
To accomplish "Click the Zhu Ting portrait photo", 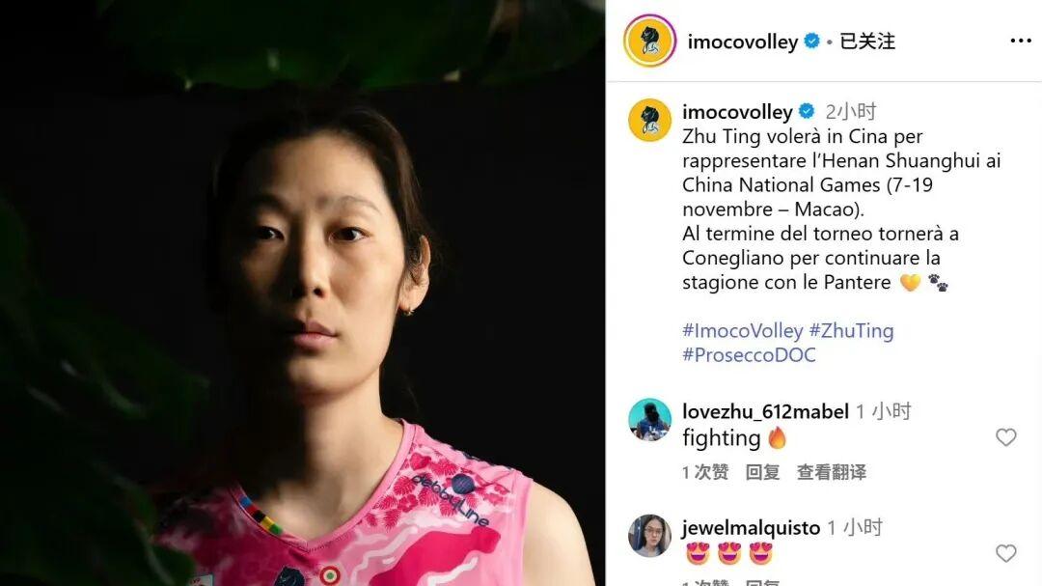I will click(x=302, y=293).
